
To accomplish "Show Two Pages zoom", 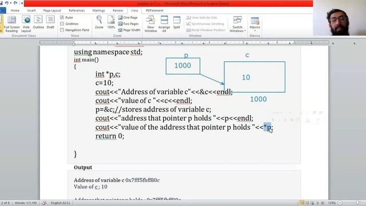I will 128,23.
